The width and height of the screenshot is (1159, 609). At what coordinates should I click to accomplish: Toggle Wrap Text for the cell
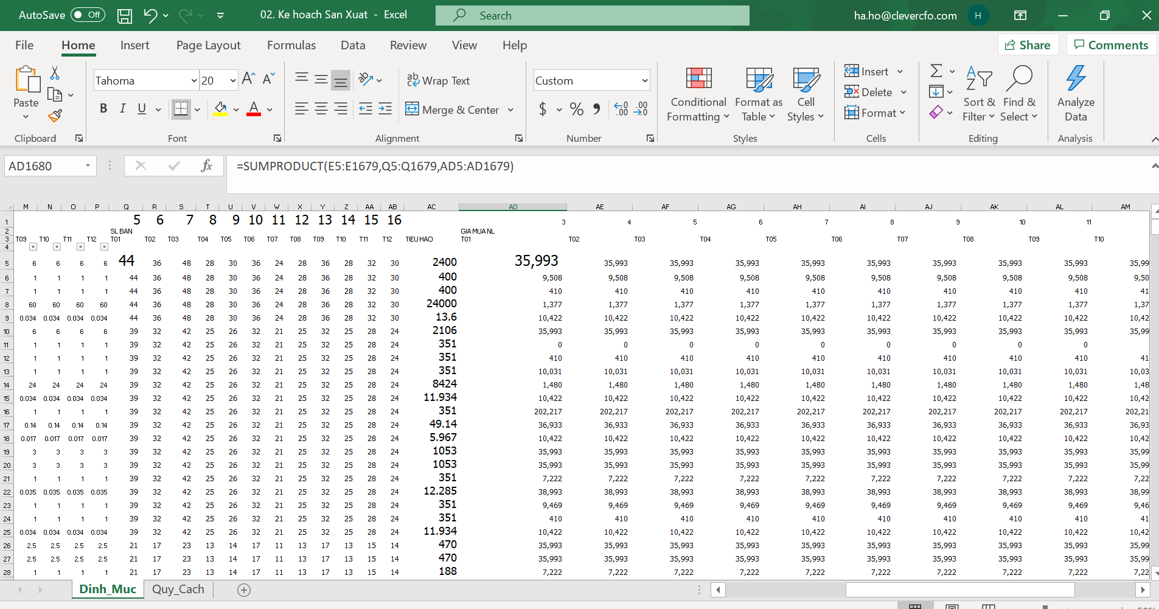[438, 80]
